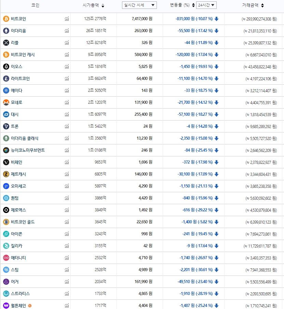Open the chart icon for 리플

pyautogui.click(x=67, y=43)
